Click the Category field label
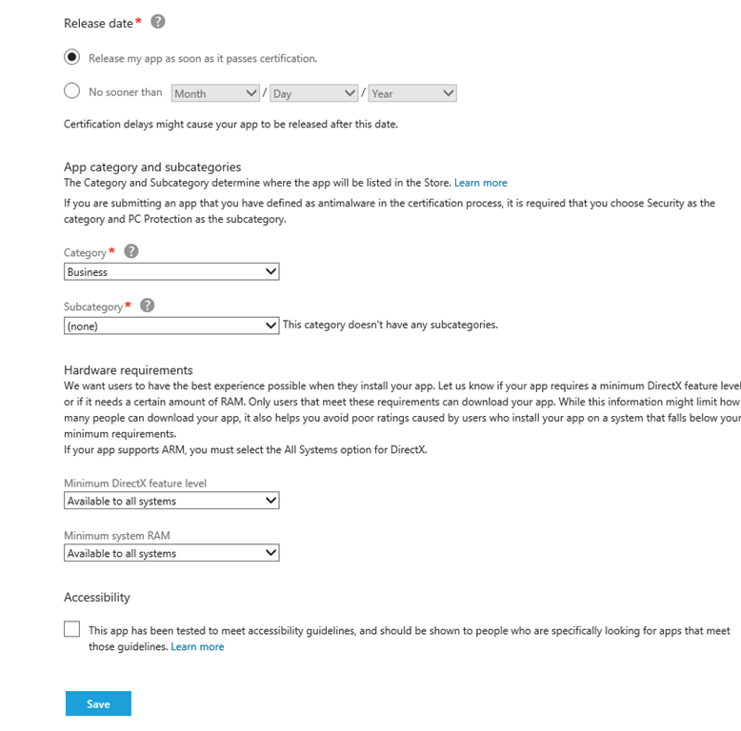The height and width of the screenshot is (731, 741). click(85, 252)
